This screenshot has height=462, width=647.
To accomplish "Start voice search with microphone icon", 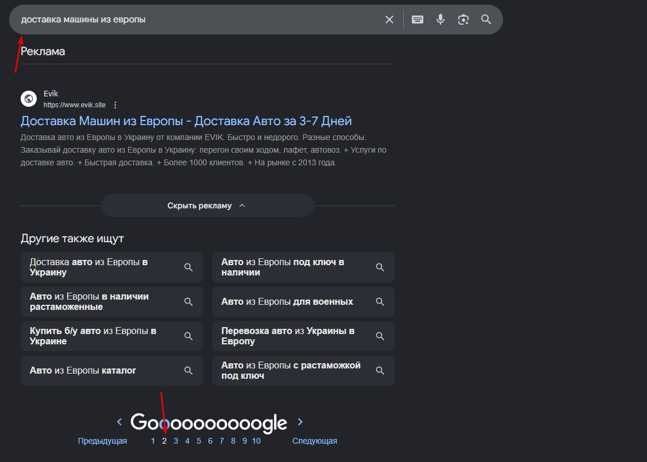I will click(441, 20).
